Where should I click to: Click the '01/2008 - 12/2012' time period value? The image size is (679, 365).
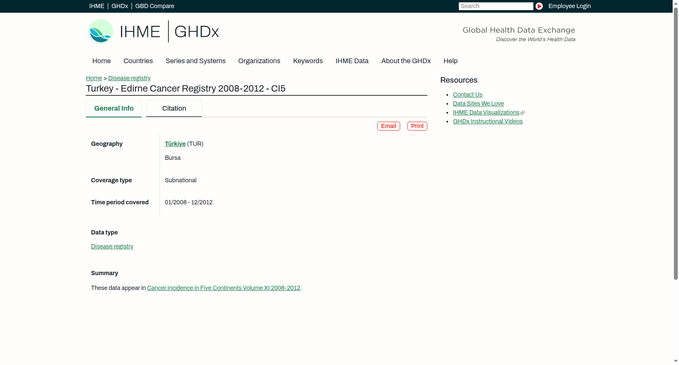click(x=188, y=202)
